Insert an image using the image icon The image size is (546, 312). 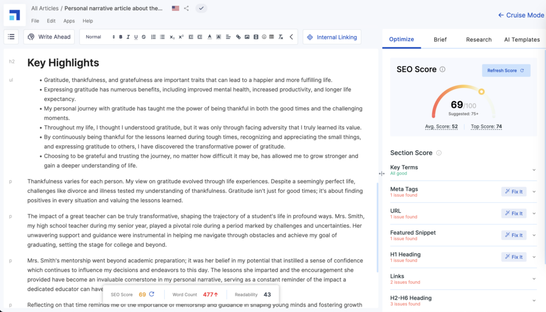coord(246,37)
